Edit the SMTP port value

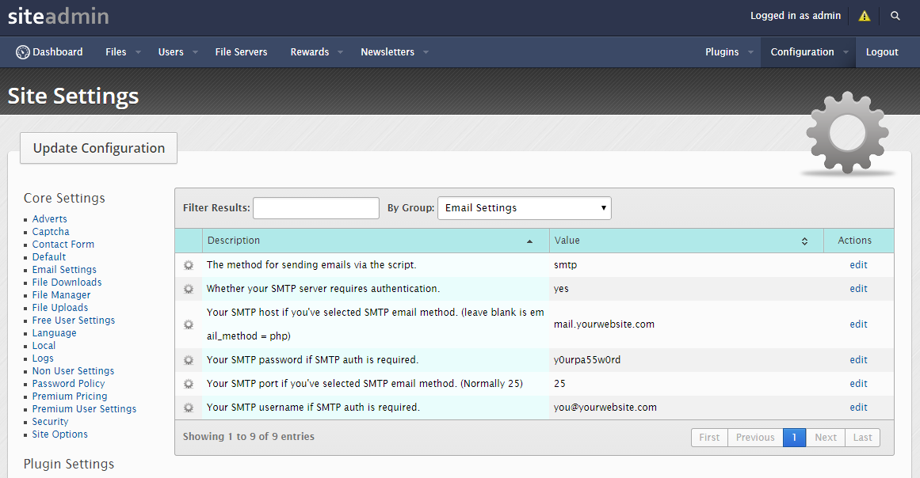click(858, 383)
